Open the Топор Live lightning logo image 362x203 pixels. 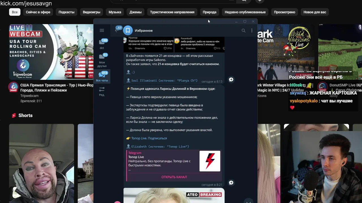point(210,161)
